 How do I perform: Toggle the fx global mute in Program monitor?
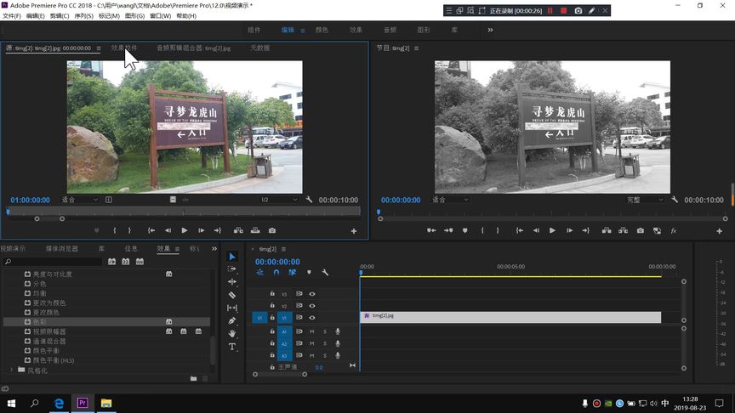674,230
